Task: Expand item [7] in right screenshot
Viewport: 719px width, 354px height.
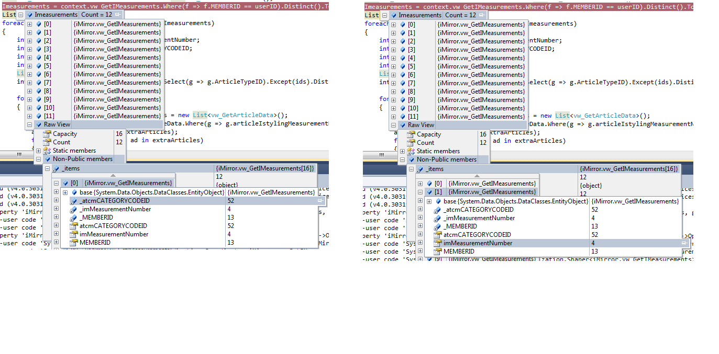Action: (x=393, y=83)
